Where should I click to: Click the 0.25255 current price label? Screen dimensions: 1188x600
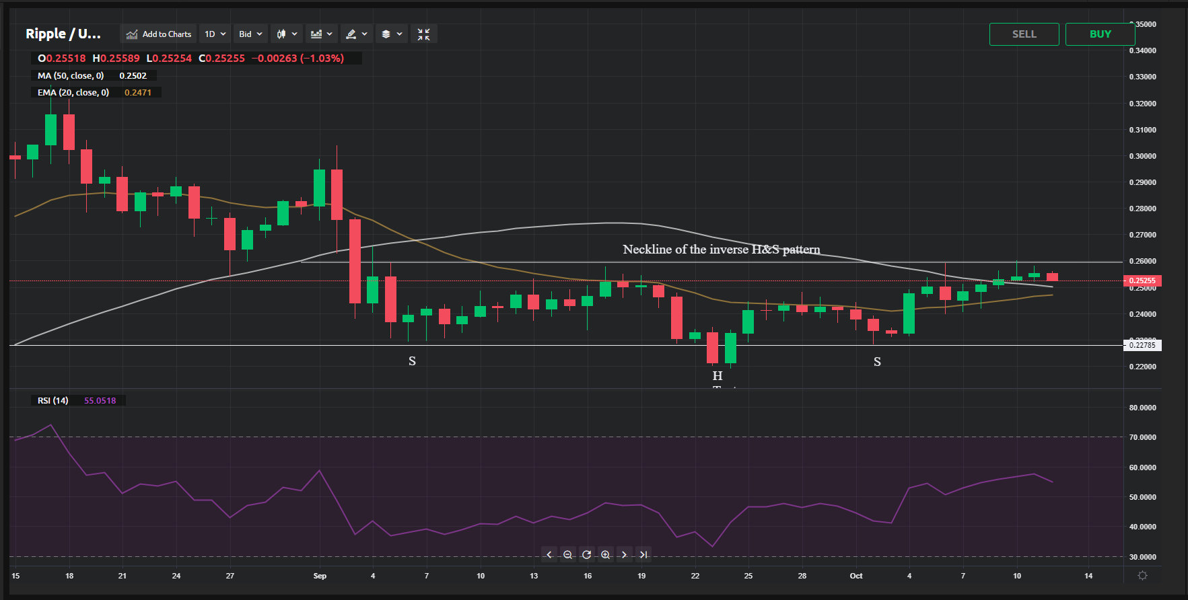pyautogui.click(x=1142, y=281)
